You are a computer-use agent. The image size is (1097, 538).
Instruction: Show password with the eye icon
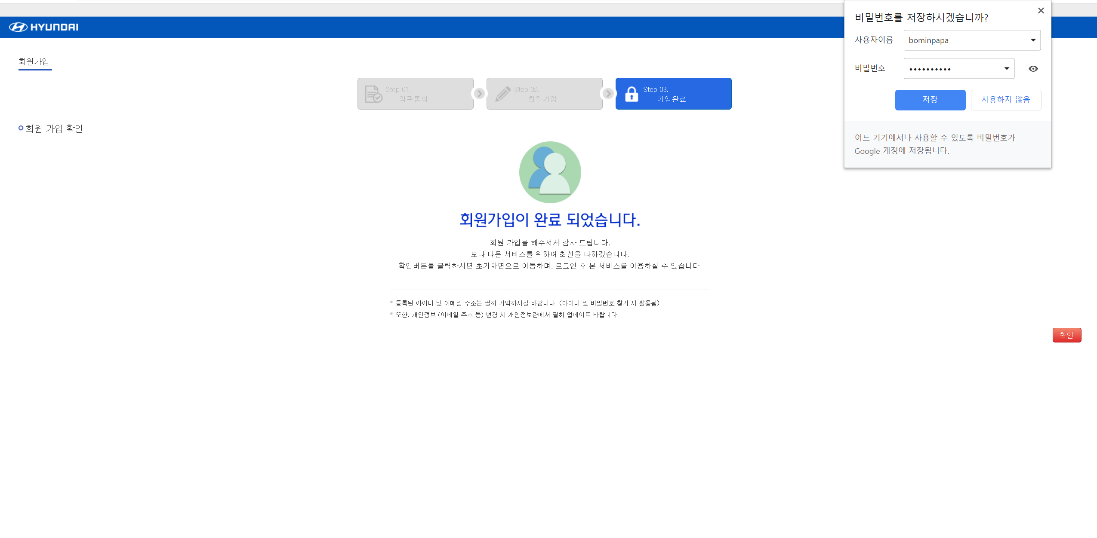[1033, 69]
